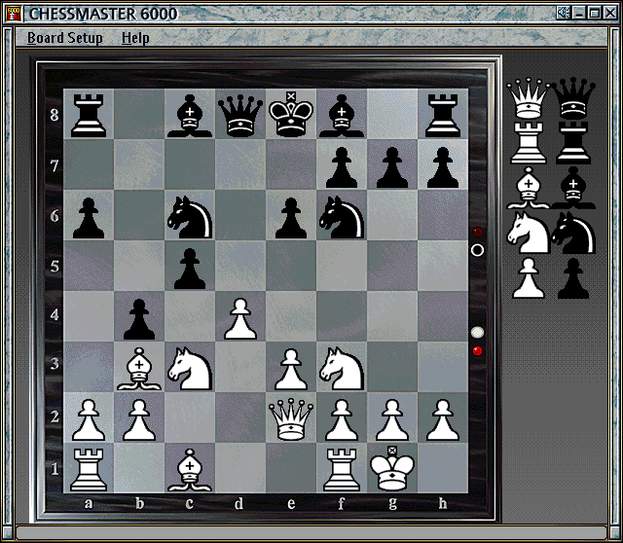Select the black knight on f6
Image resolution: width=623 pixels, height=543 pixels.
tap(342, 217)
